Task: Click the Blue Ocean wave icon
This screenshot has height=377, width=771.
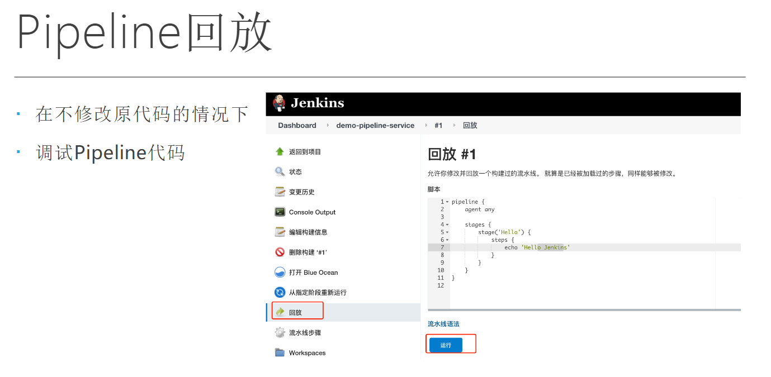Action: pos(280,273)
